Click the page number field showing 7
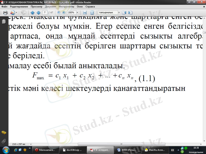Viewport: 206px width, 154px height. pyautogui.click(x=45, y=13)
